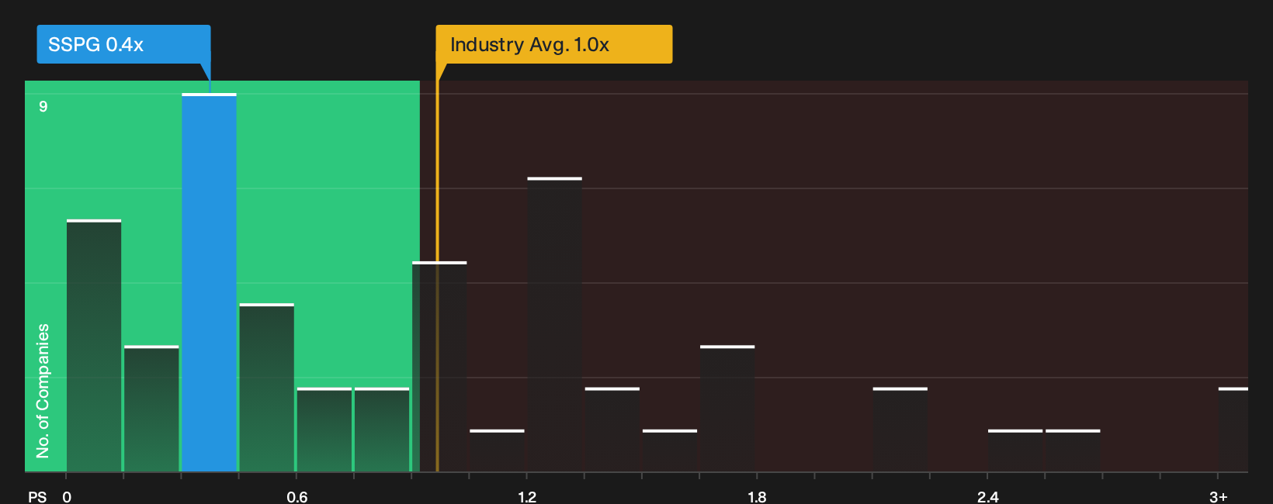Click the 2.4 x-axis tick label

coord(988,496)
